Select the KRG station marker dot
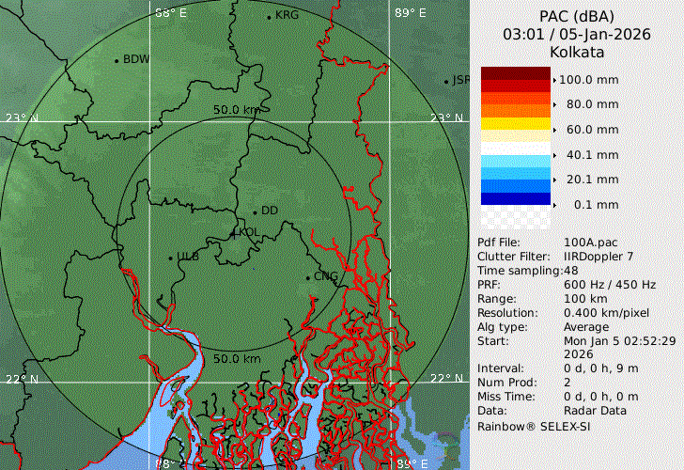This screenshot has height=470, width=684. point(269,17)
